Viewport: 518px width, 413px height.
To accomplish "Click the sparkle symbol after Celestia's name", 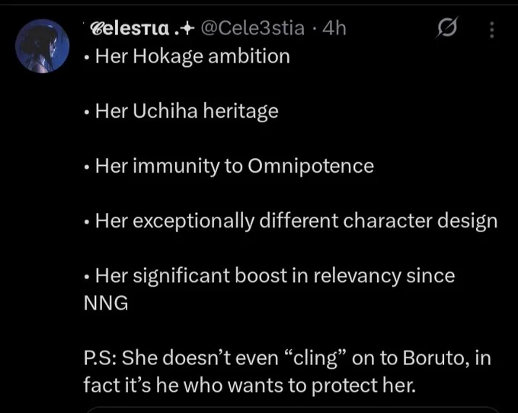I will tap(187, 30).
